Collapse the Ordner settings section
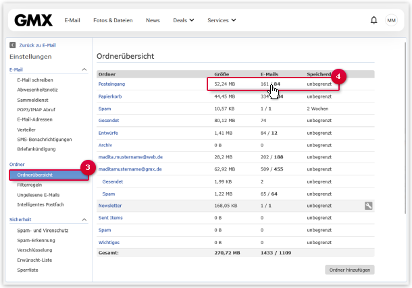Screen dimensions: 412x288 84,165
